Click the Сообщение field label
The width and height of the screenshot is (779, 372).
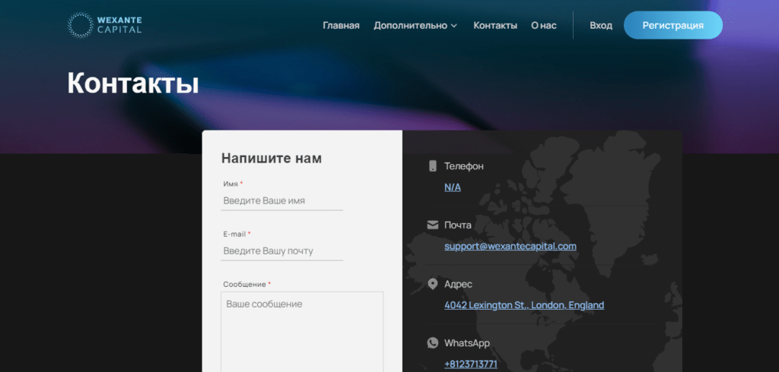pos(244,284)
